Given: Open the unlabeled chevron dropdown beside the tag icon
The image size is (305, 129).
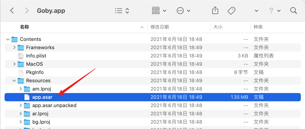Looking at the screenshot, I should click(256, 11).
